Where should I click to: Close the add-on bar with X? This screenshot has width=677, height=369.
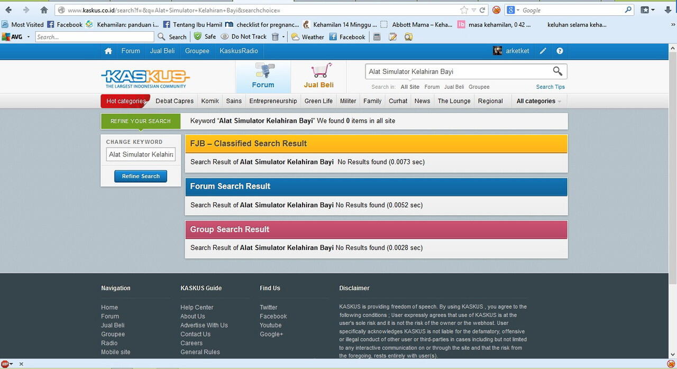point(21,364)
